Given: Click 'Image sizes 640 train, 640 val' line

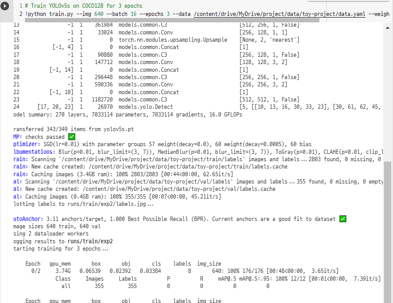Looking at the screenshot, I should [x=57, y=226].
